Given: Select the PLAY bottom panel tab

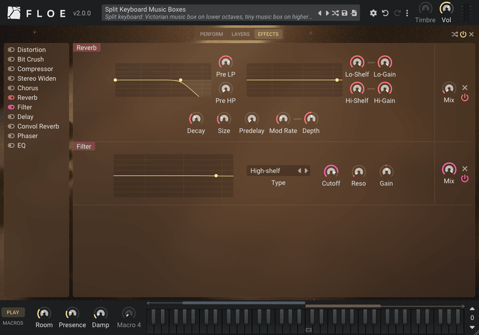Looking at the screenshot, I should (13, 312).
